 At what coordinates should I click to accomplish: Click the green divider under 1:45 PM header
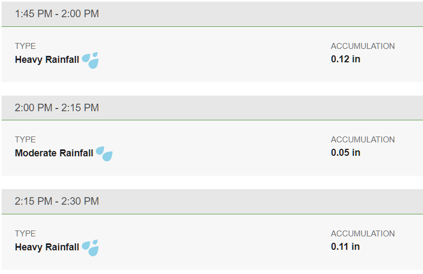coord(213,27)
